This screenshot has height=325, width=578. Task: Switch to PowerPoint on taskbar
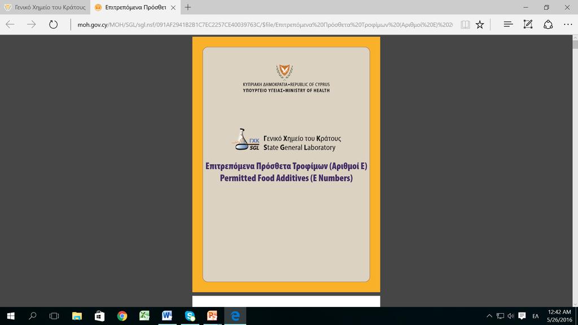pos(212,316)
